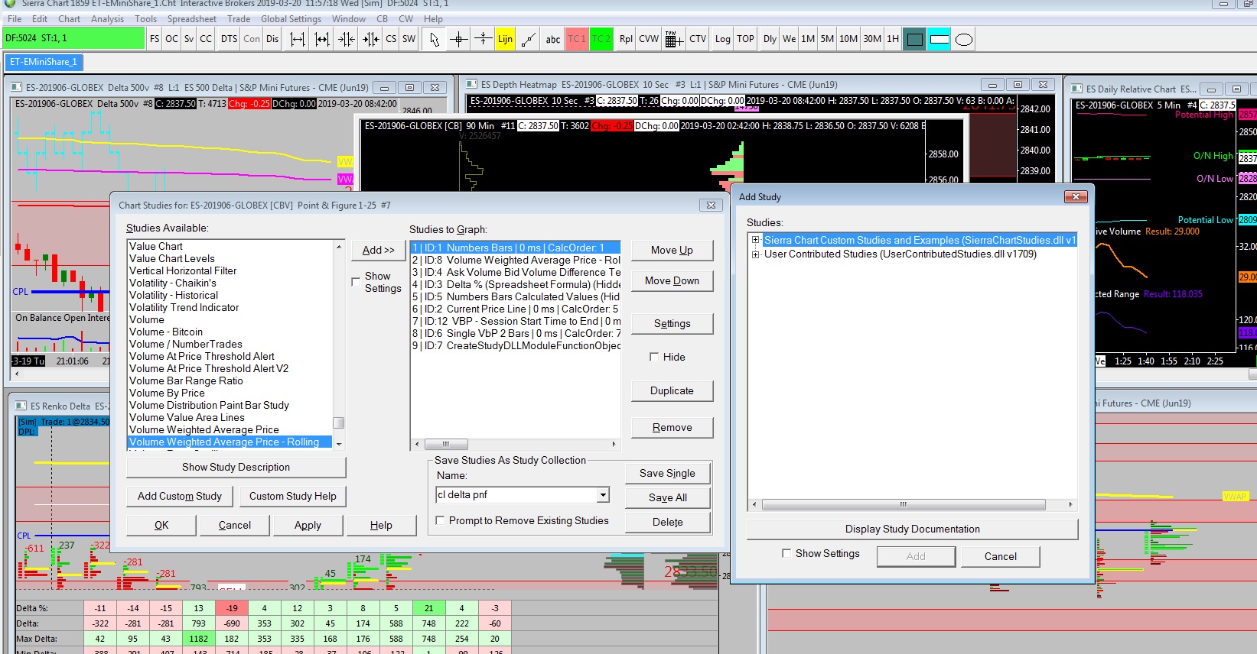Image resolution: width=1257 pixels, height=654 pixels.
Task: Select the pointer arrow tool
Action: point(435,39)
